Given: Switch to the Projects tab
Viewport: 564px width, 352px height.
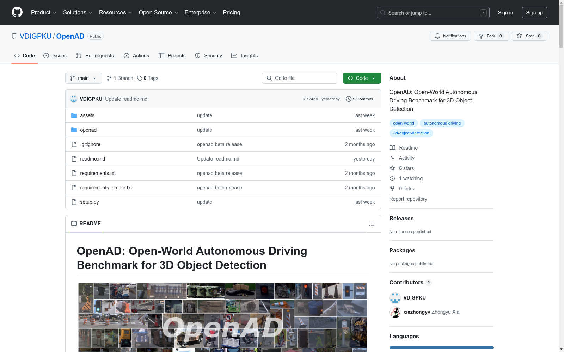Looking at the screenshot, I should 172,56.
